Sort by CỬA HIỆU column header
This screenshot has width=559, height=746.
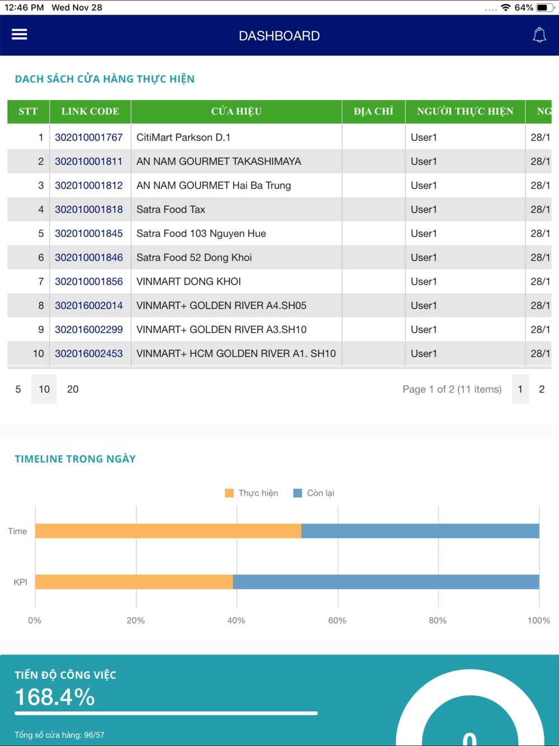click(236, 112)
